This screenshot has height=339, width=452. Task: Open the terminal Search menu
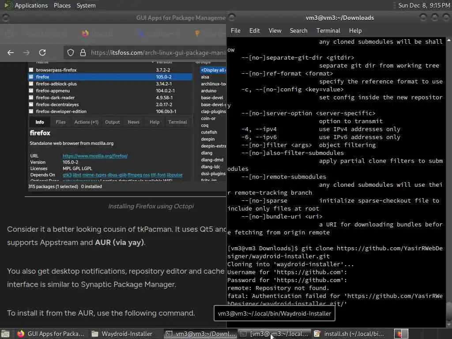click(298, 30)
